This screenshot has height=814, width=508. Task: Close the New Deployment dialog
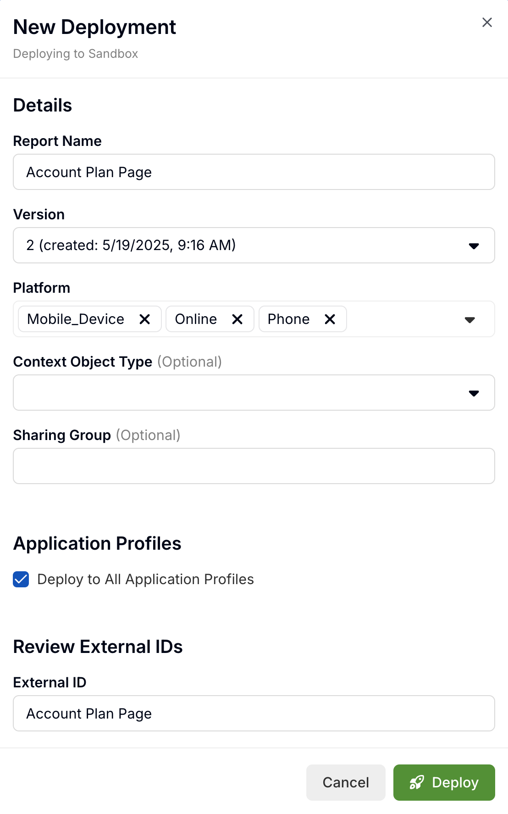(487, 22)
